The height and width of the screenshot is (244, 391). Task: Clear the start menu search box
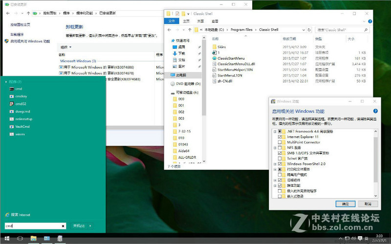coord(63,226)
